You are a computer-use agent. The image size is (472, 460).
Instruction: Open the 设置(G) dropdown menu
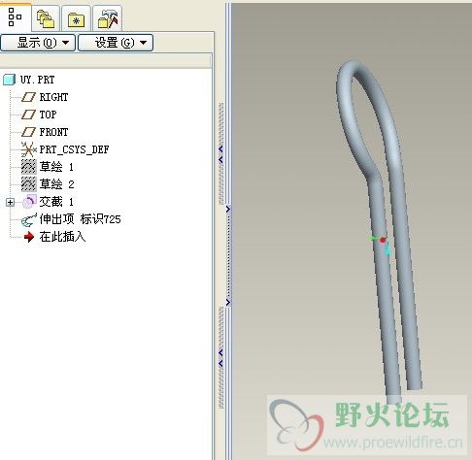(116, 43)
